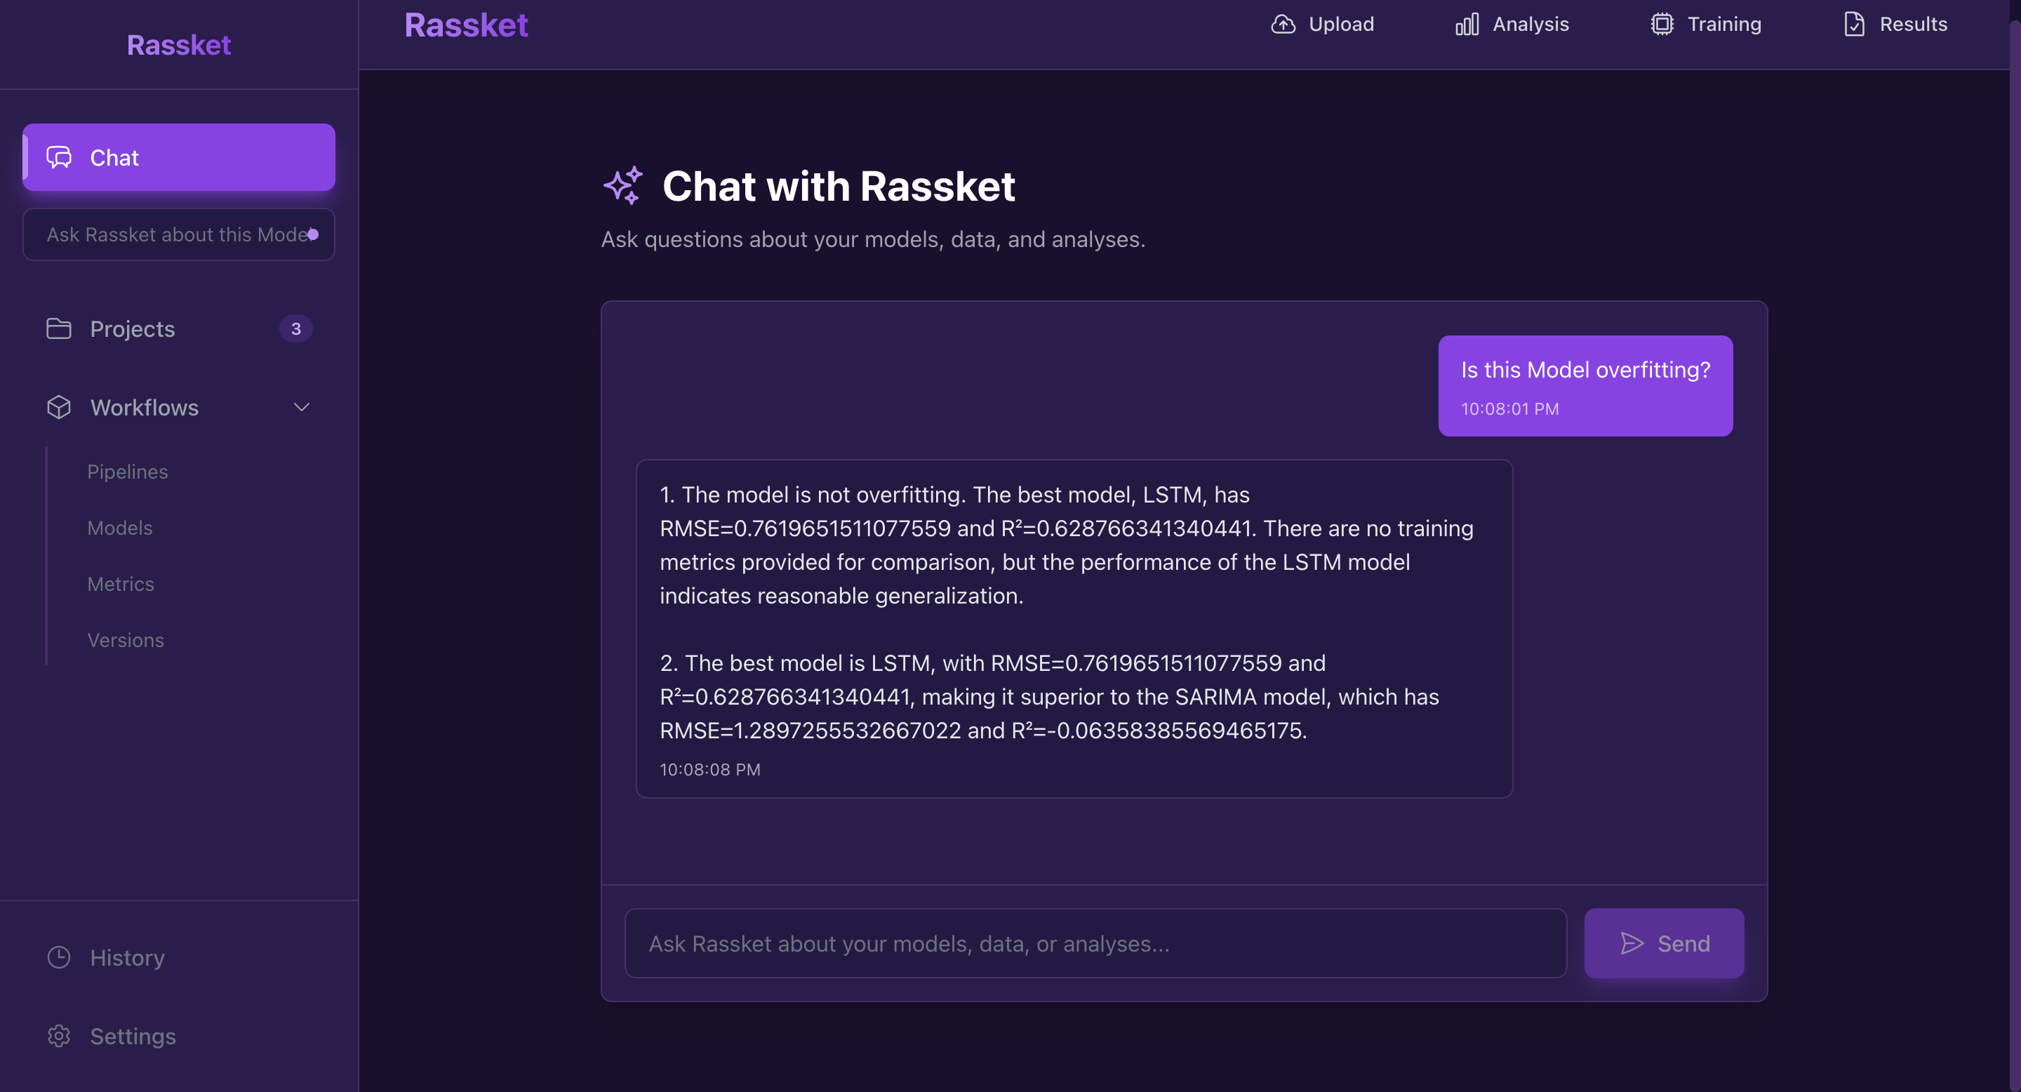Click the Workflows cube icon

[59, 407]
